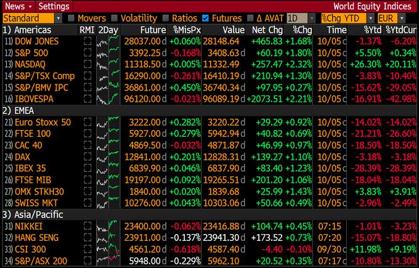Screen dimensions: 419x268
Task: Select the IBOVESPA index name
Action: [34, 99]
